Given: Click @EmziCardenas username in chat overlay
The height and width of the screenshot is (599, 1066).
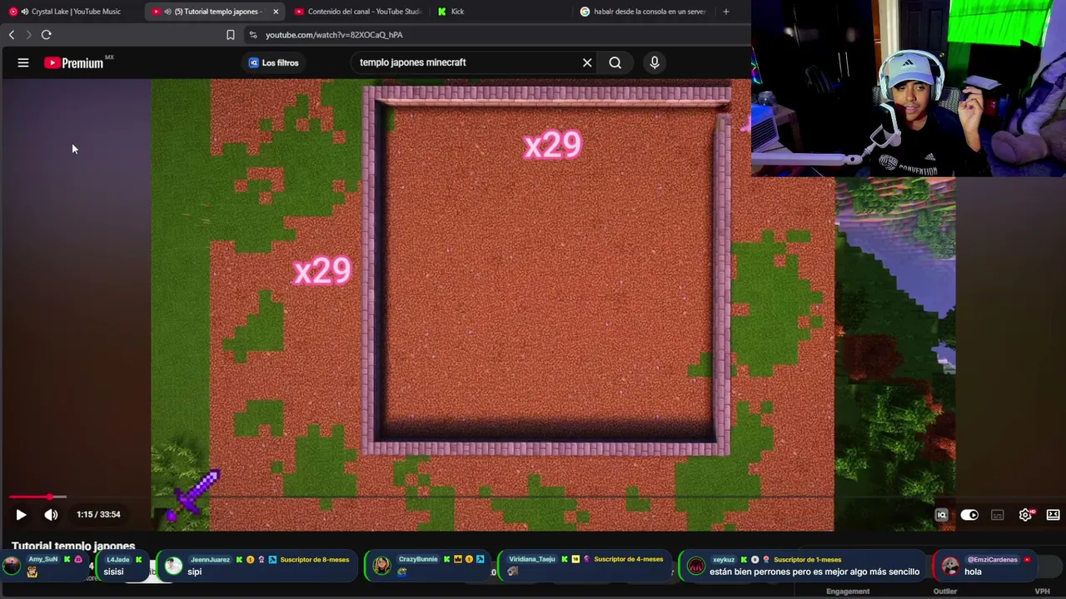Looking at the screenshot, I should click(x=992, y=560).
